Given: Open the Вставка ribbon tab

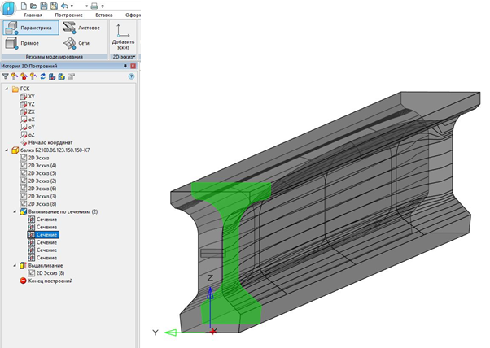Looking at the screenshot, I should [104, 15].
